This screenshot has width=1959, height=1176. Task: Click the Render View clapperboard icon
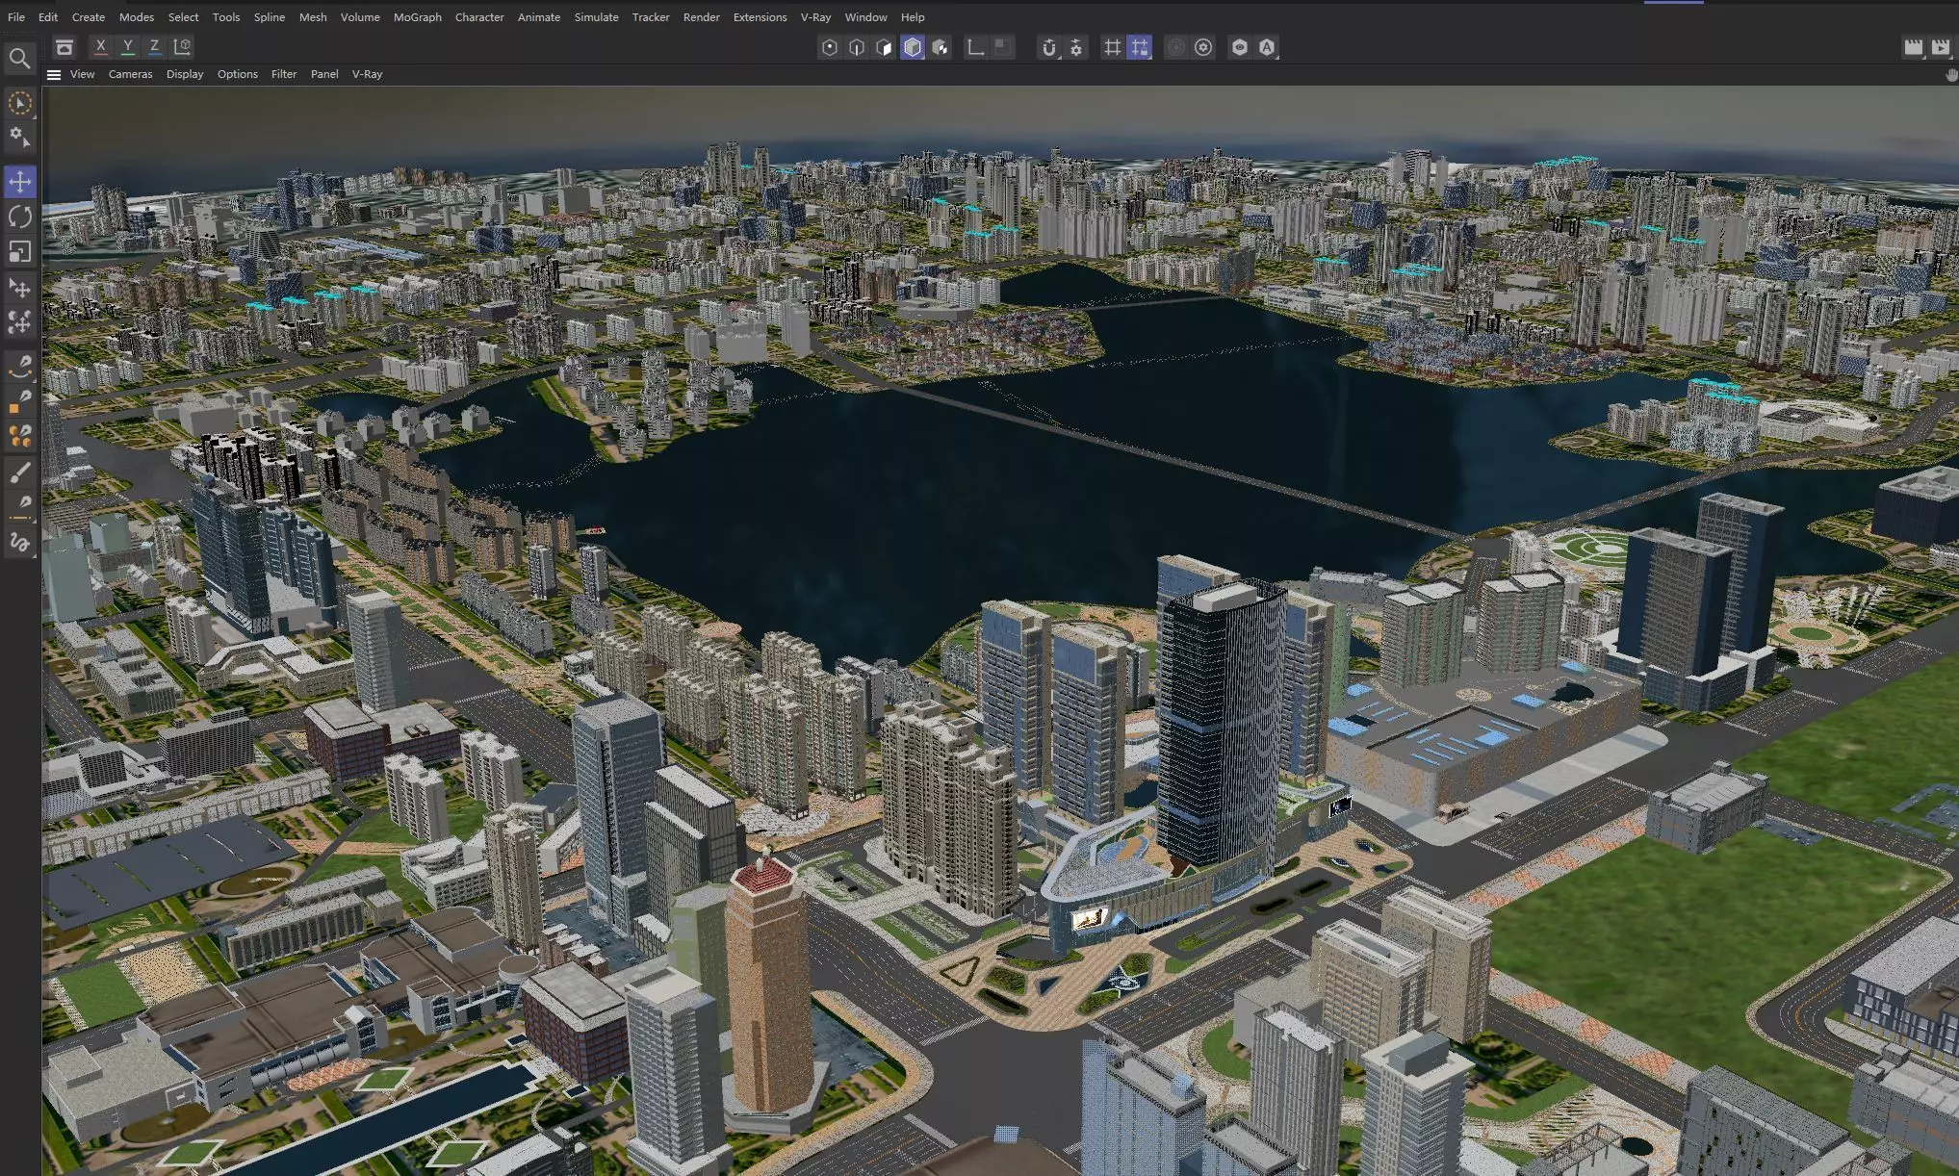click(1913, 47)
